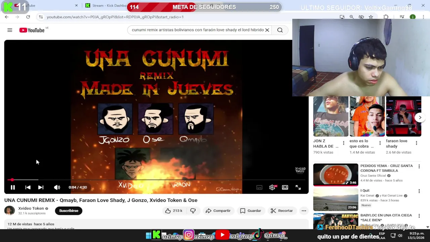Open the Compartir share dialog
This screenshot has height=242, width=430.
[x=218, y=211]
